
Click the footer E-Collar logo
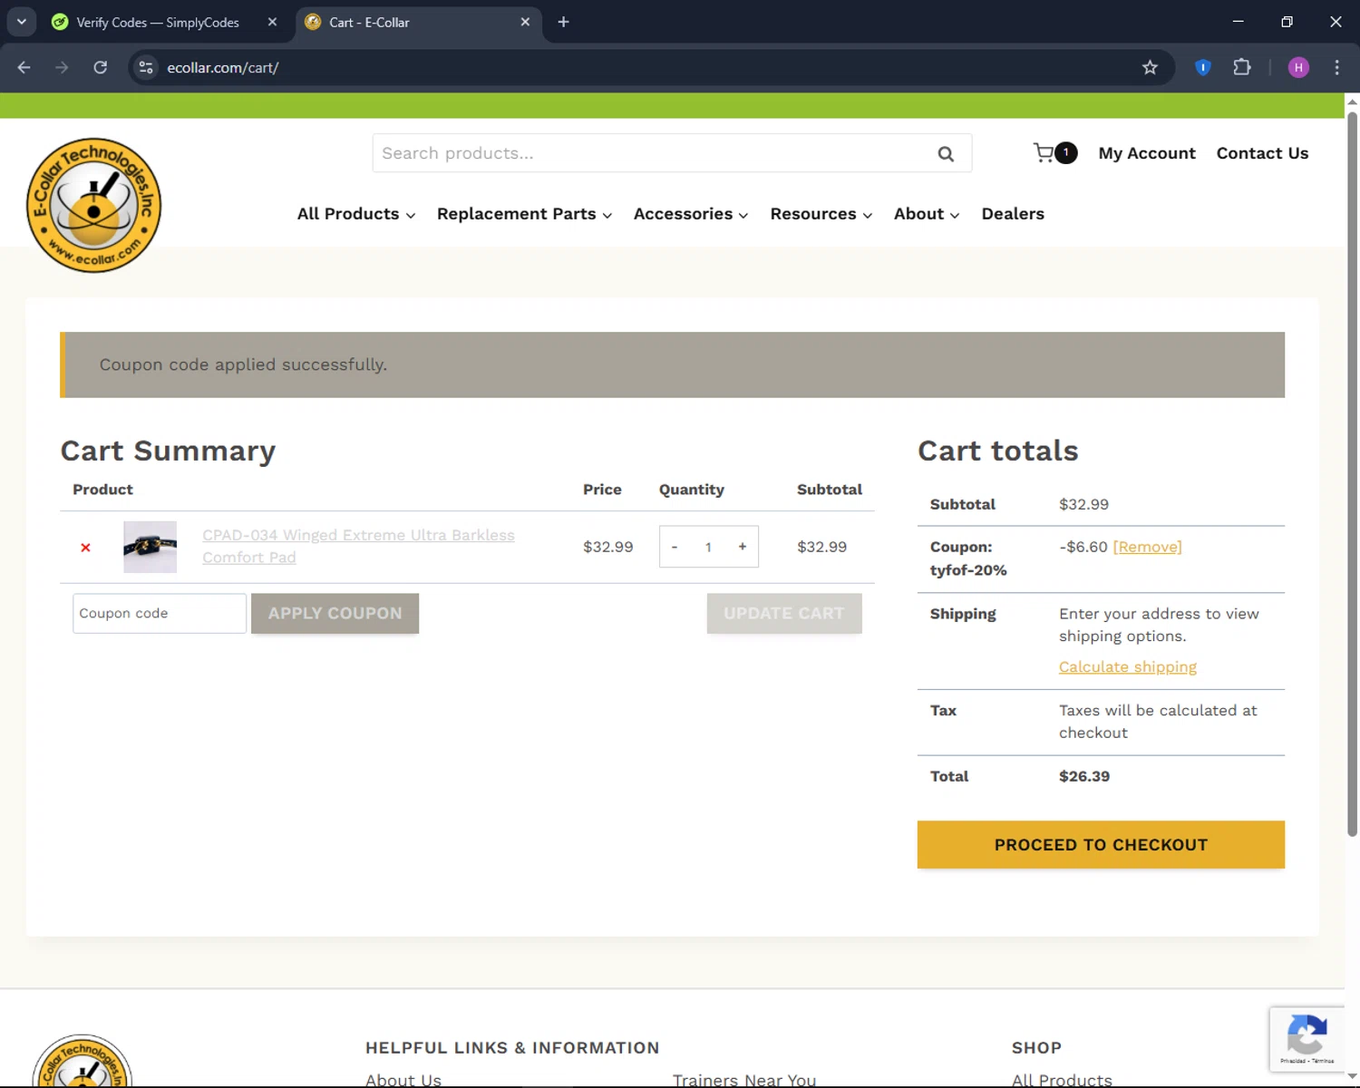(x=83, y=1061)
